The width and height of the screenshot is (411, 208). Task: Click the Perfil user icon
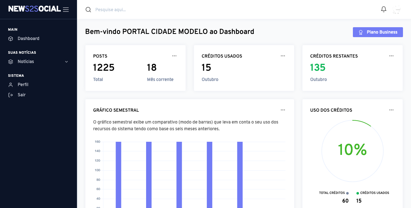pos(11,85)
